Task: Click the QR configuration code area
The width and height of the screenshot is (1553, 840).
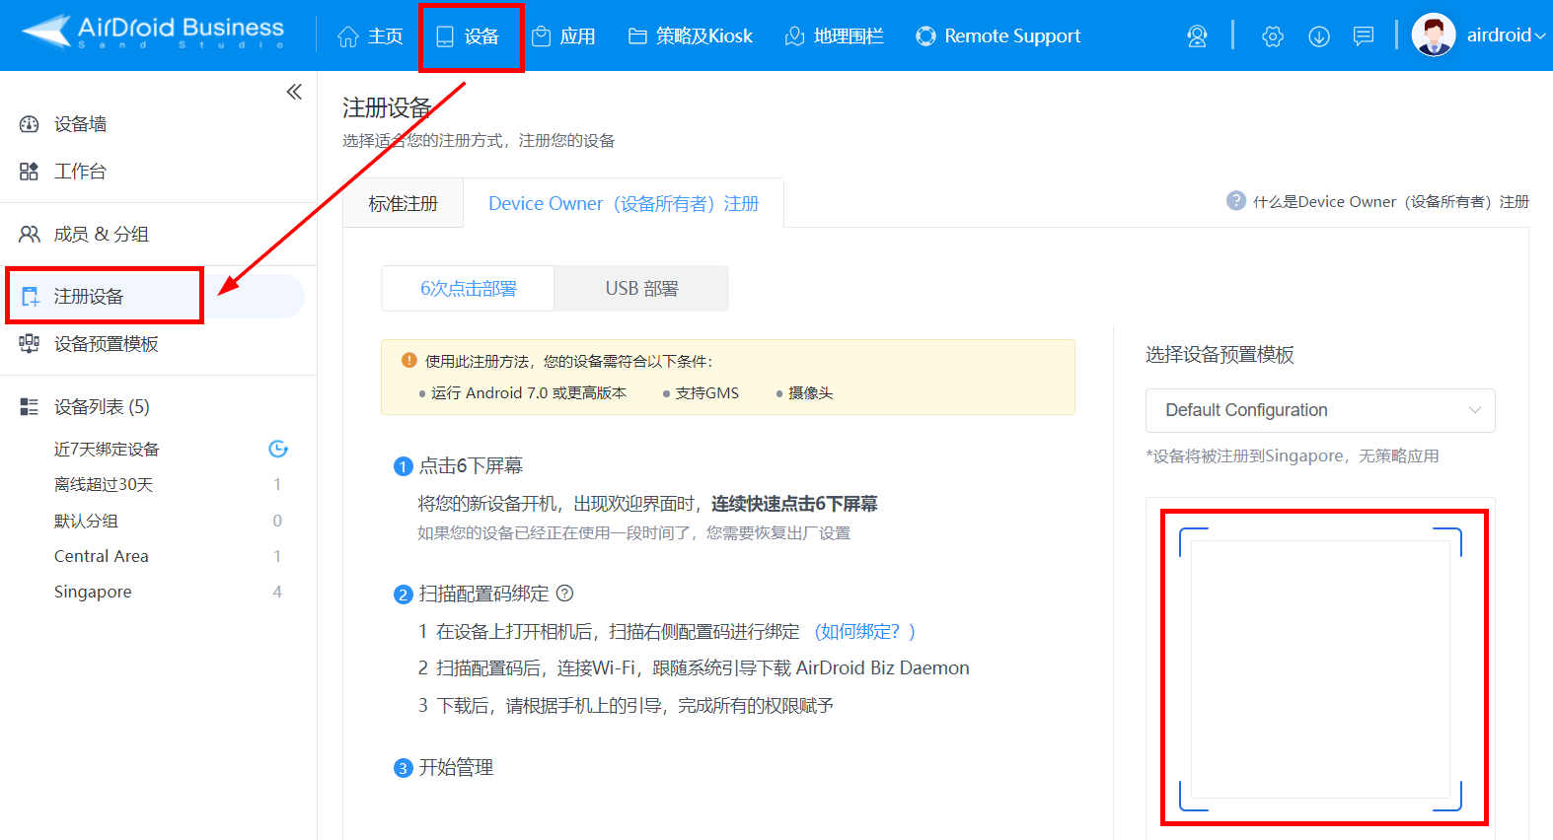Action: click(1320, 669)
